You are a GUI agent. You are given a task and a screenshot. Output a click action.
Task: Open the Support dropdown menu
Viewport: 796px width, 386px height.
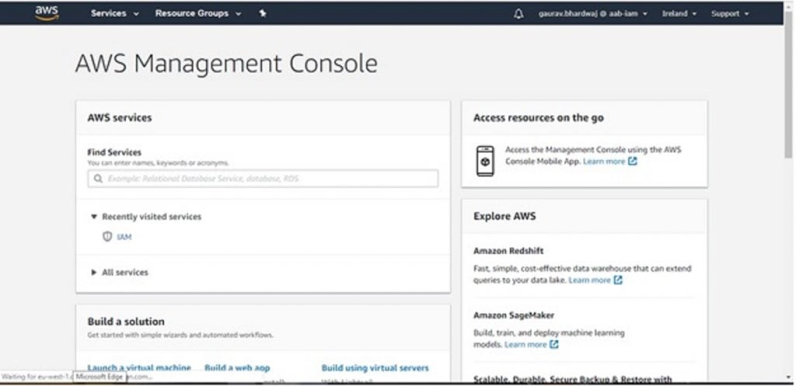click(x=729, y=14)
